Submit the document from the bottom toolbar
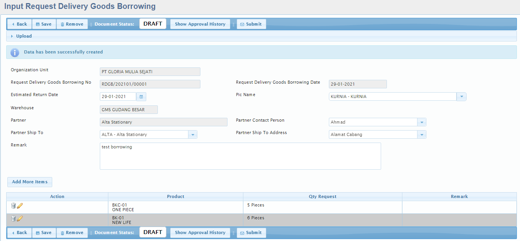Viewport: 520px width, 241px height. click(251, 232)
